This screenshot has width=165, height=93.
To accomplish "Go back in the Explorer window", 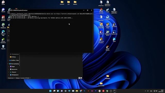I will point(9,36).
